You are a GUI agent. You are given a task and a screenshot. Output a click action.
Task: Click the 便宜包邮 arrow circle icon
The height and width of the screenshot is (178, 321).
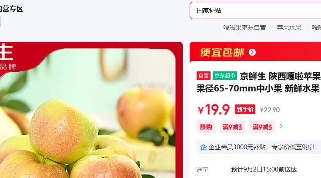coord(252,52)
